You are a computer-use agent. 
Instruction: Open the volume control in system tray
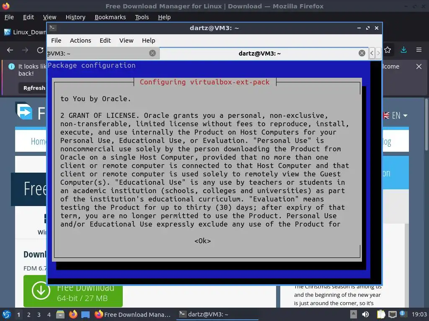(x=365, y=314)
